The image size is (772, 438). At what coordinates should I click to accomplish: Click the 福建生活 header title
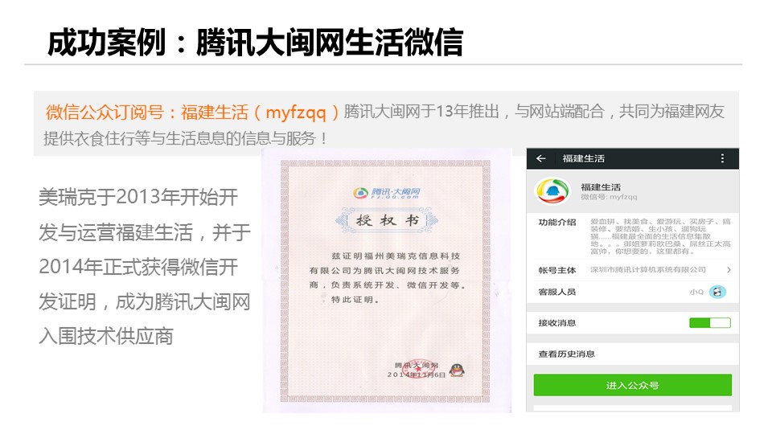click(584, 158)
